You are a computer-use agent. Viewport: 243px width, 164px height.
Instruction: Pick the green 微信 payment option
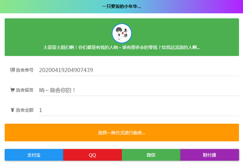click(x=151, y=155)
